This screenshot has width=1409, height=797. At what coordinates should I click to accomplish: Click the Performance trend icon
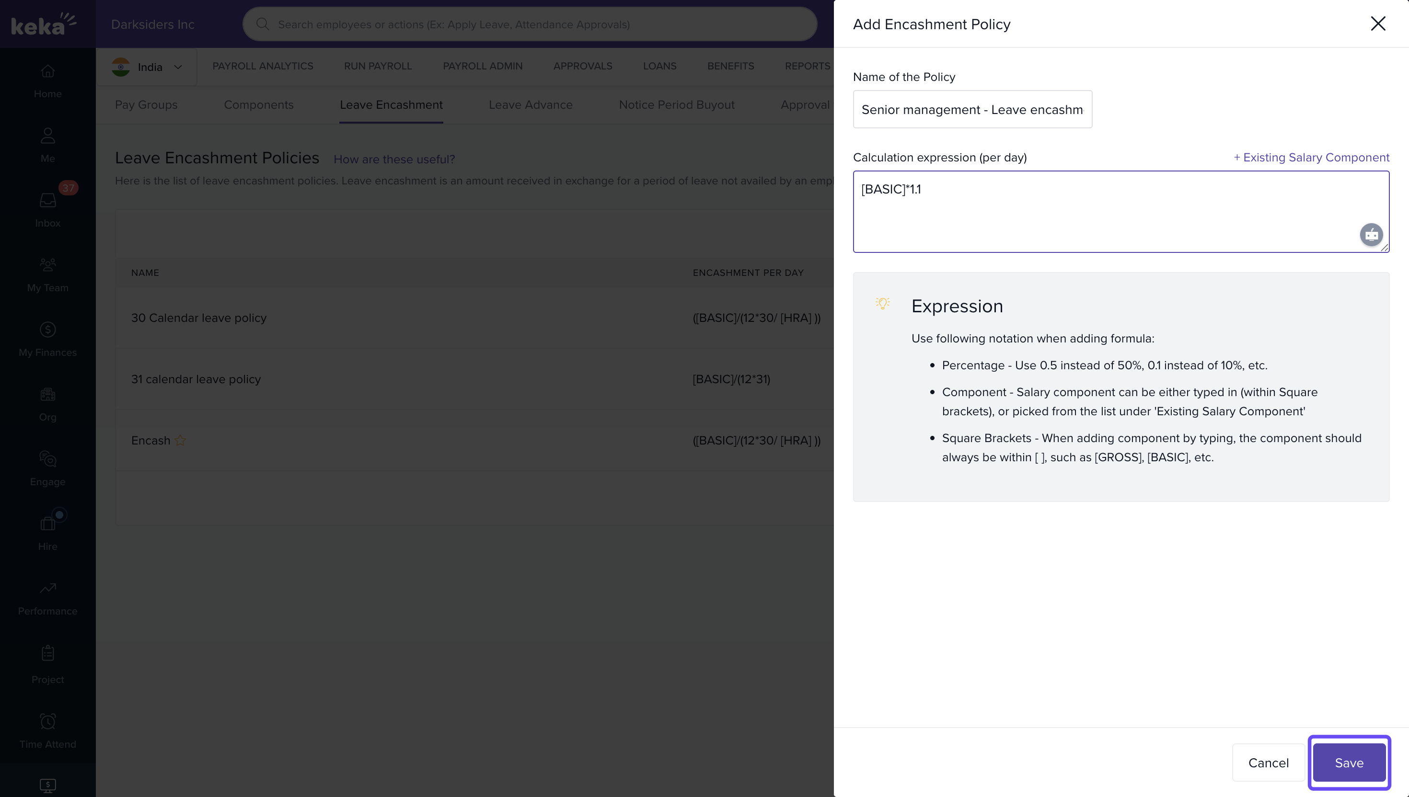click(47, 588)
